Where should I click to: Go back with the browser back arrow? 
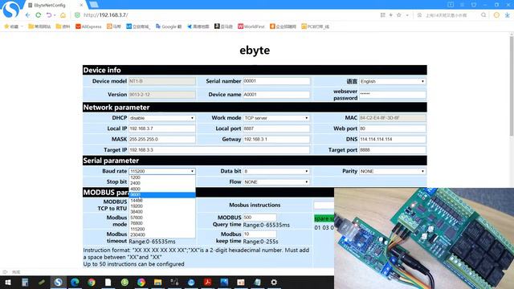click(28, 15)
